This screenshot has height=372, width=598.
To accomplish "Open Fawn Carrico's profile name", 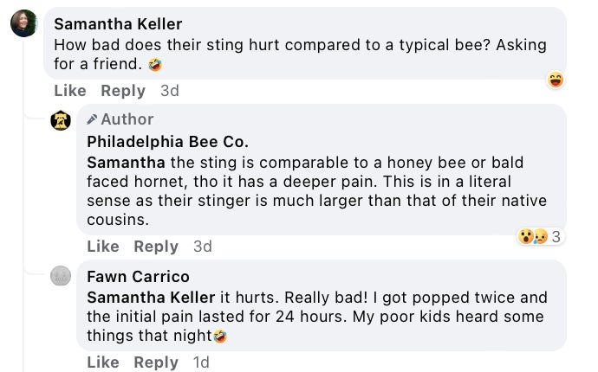I will tap(138, 277).
